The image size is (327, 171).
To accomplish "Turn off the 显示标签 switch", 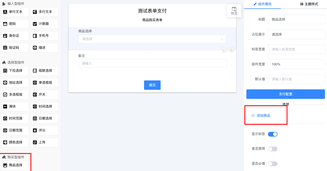I will tap(272, 134).
